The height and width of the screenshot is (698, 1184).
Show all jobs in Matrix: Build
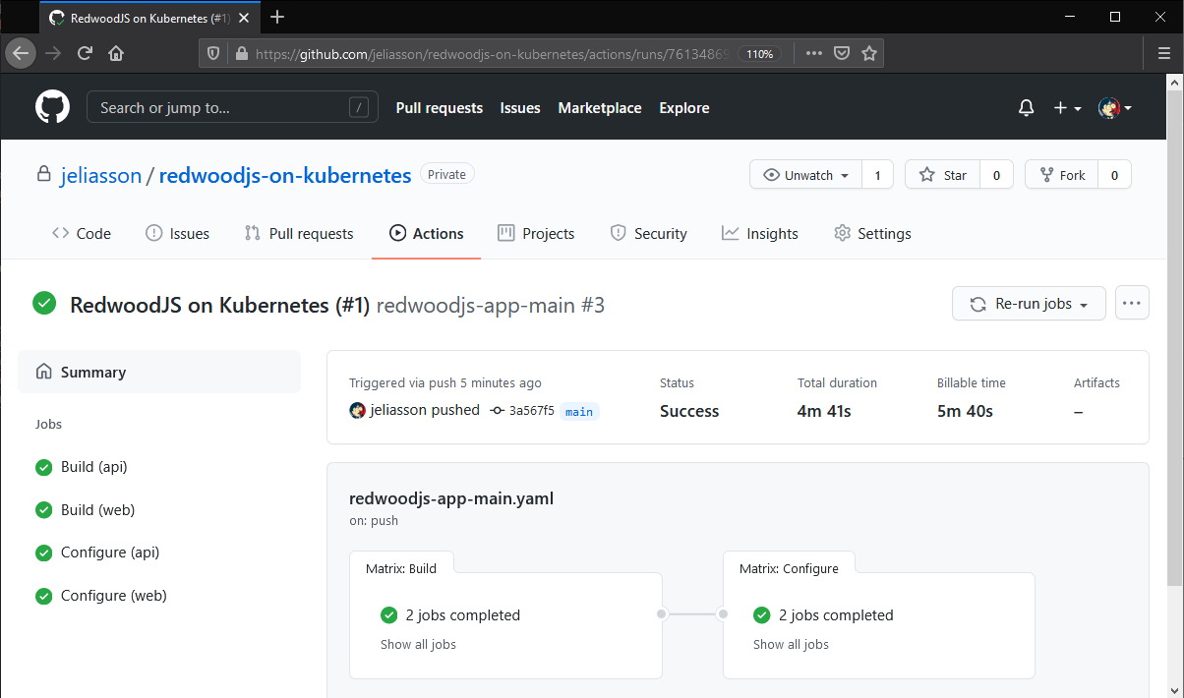(418, 644)
